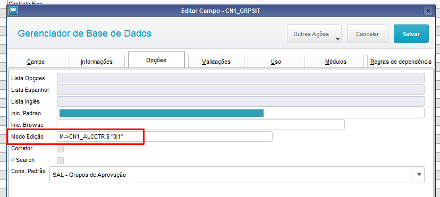Select the Opções tab
This screenshot has width=440, height=197.
click(x=156, y=59)
